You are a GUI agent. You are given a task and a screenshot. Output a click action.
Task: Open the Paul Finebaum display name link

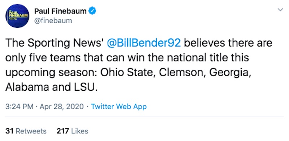(x=60, y=12)
